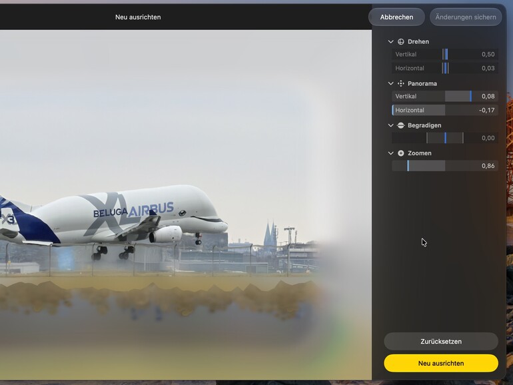Adjust the Drehen Vertikal slider
This screenshot has height=385, width=513.
pyautogui.click(x=445, y=55)
